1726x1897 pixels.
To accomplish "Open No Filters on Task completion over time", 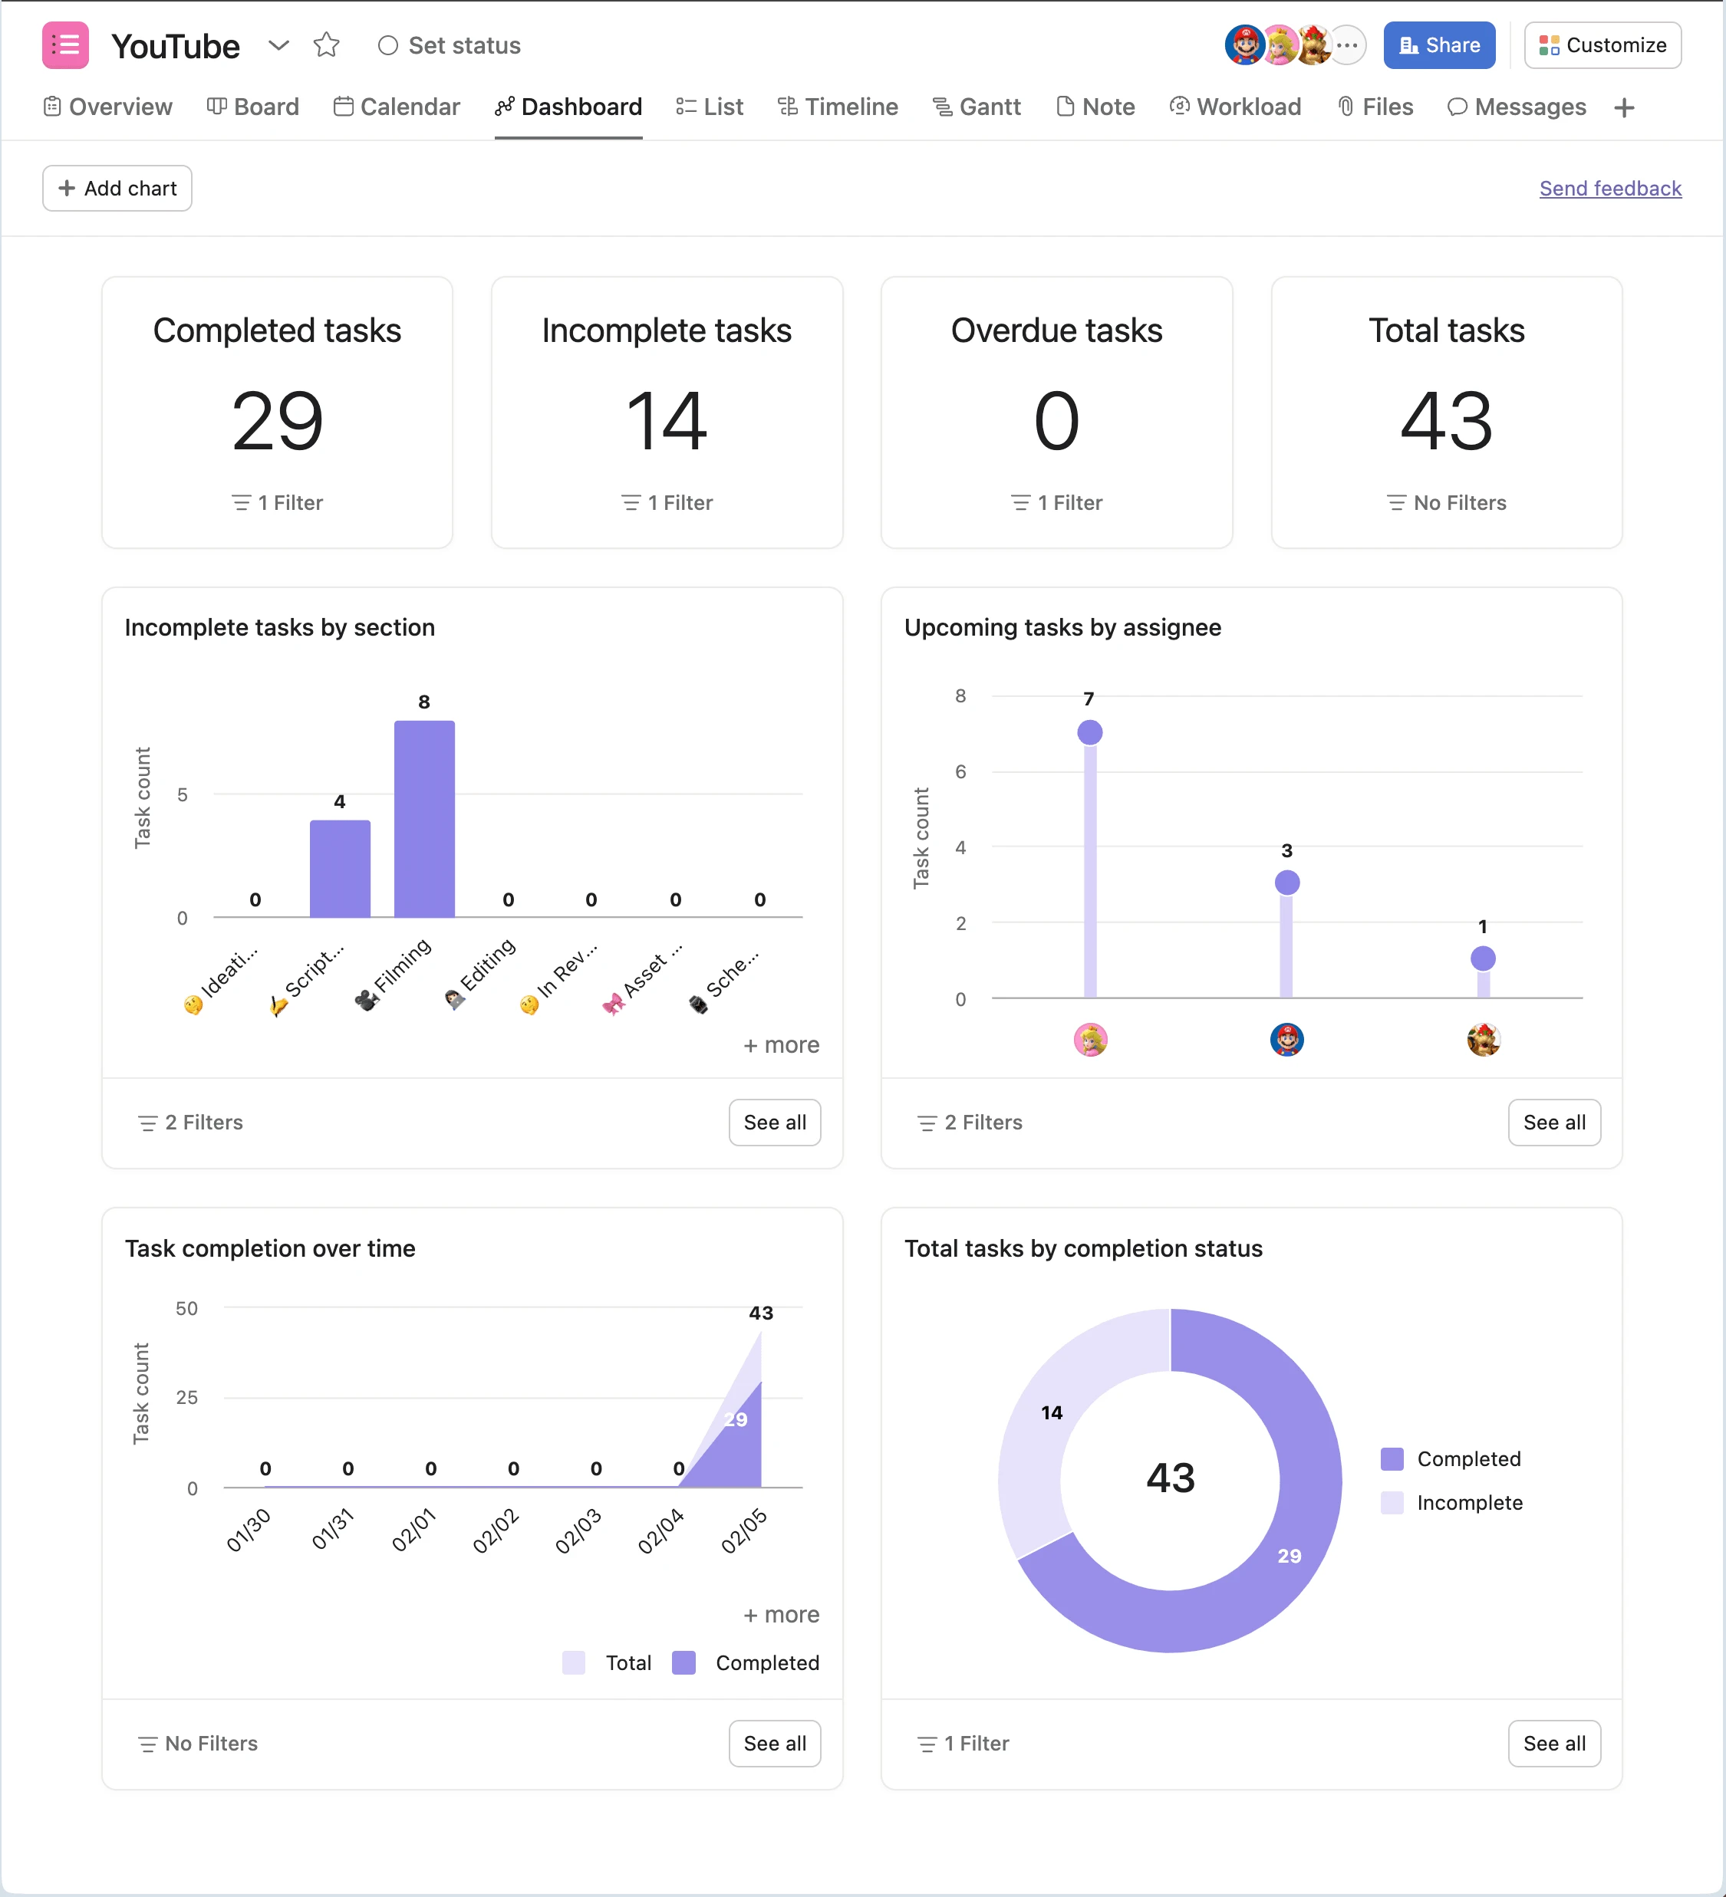I will tap(198, 1744).
